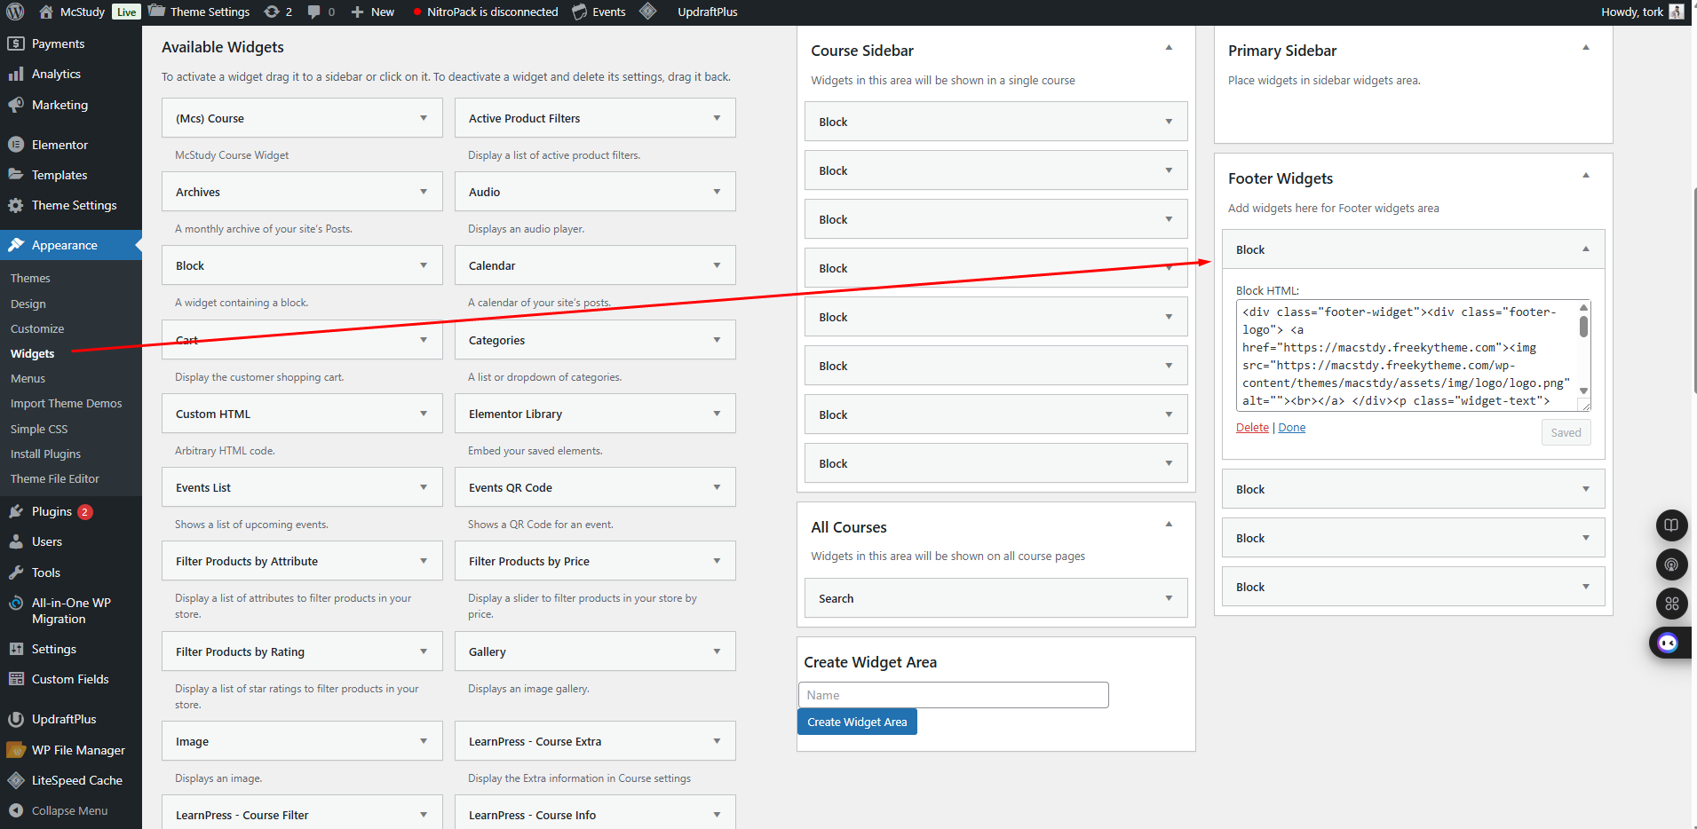
Task: Click the Elementor sidebar icon
Action: (16, 145)
